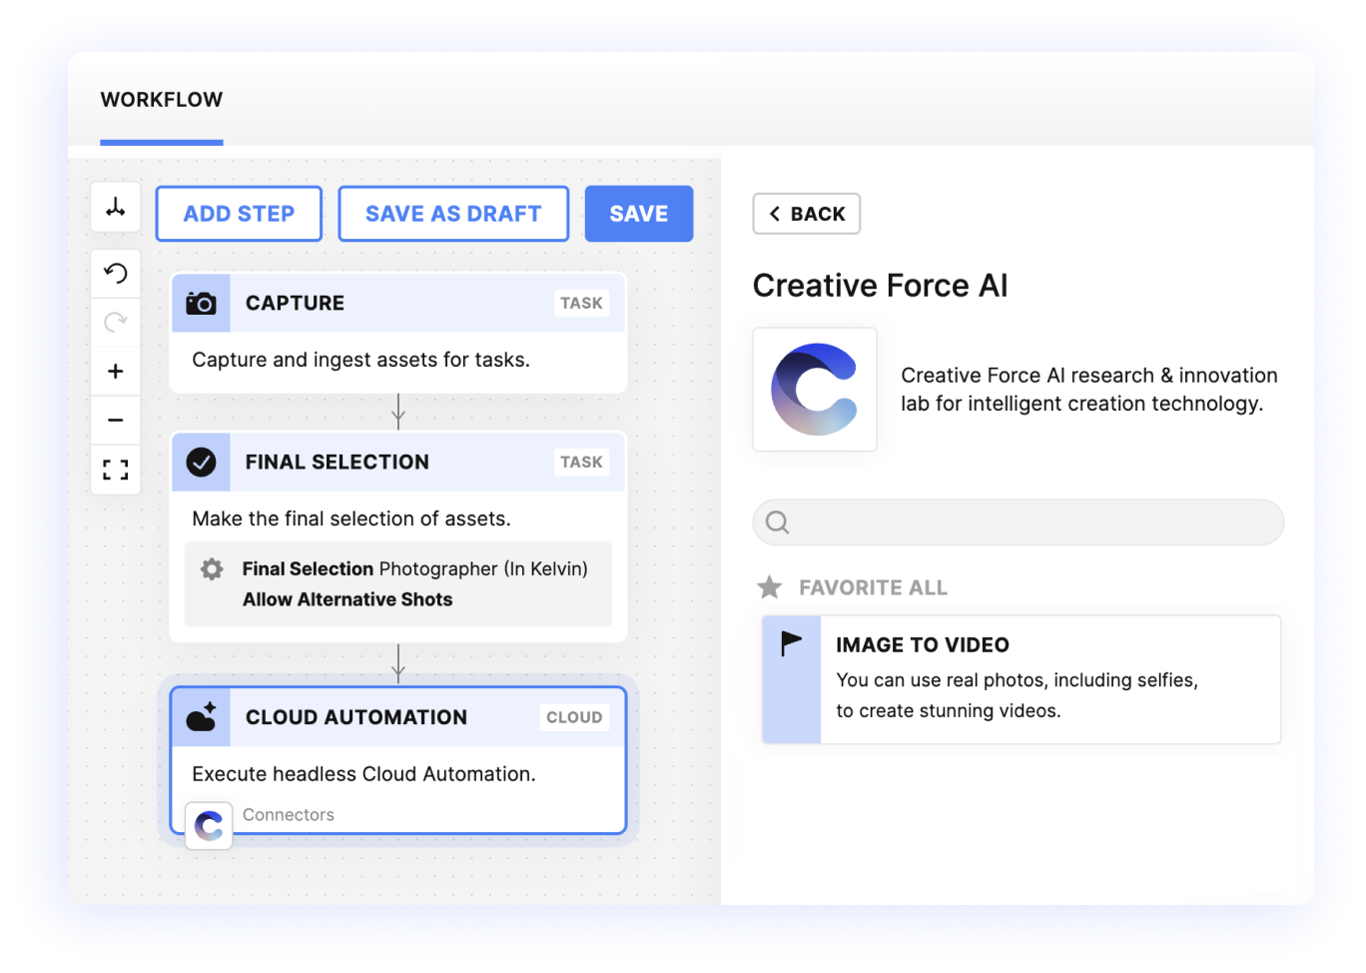Open the Final Selection settings gear

[211, 568]
